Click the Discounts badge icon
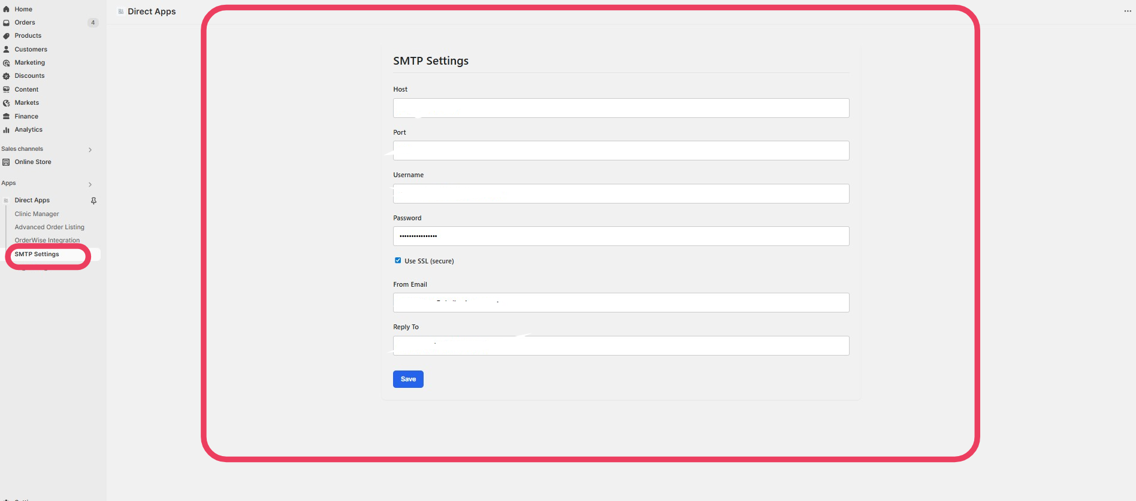1136x501 pixels. pyautogui.click(x=6, y=76)
